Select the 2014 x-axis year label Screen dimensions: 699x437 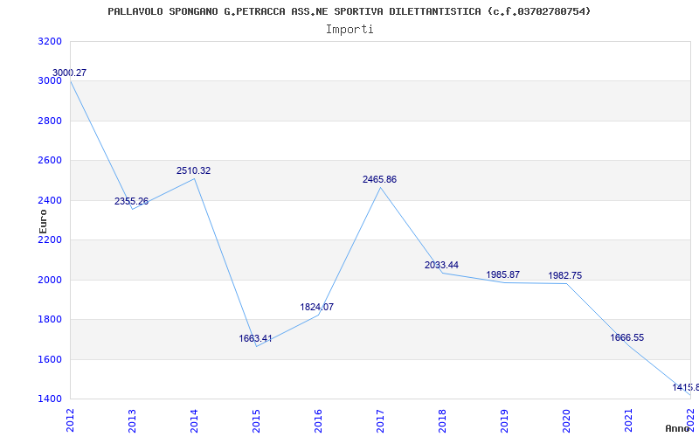tap(194, 420)
